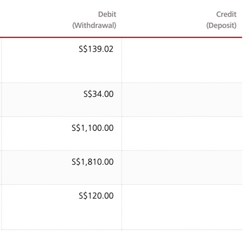Viewport: 250px width, 231px height.
Task: Select the S$1,810.00 debit amount
Action: point(92,162)
